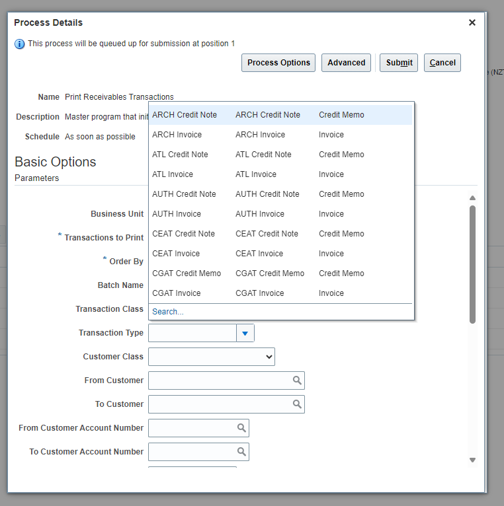Click the Parameters section label
The width and height of the screenshot is (504, 506).
pos(37,178)
